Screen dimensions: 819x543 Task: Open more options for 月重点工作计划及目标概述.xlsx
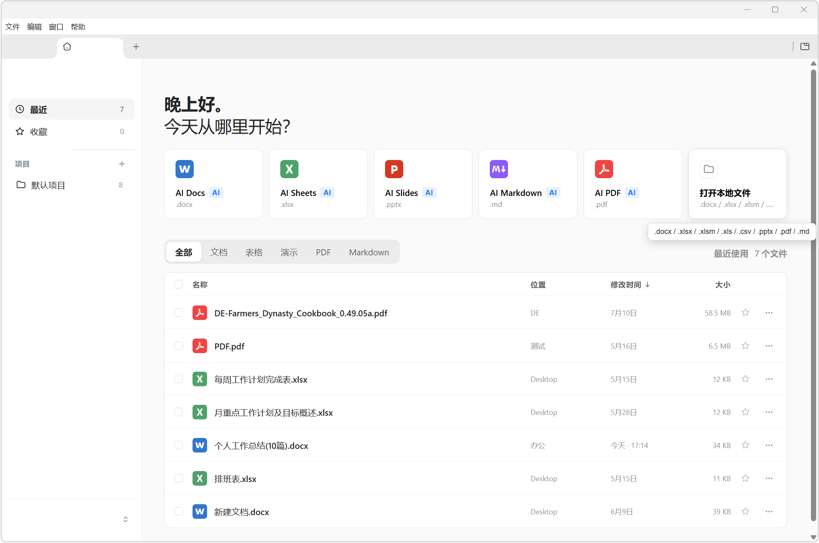click(x=769, y=412)
